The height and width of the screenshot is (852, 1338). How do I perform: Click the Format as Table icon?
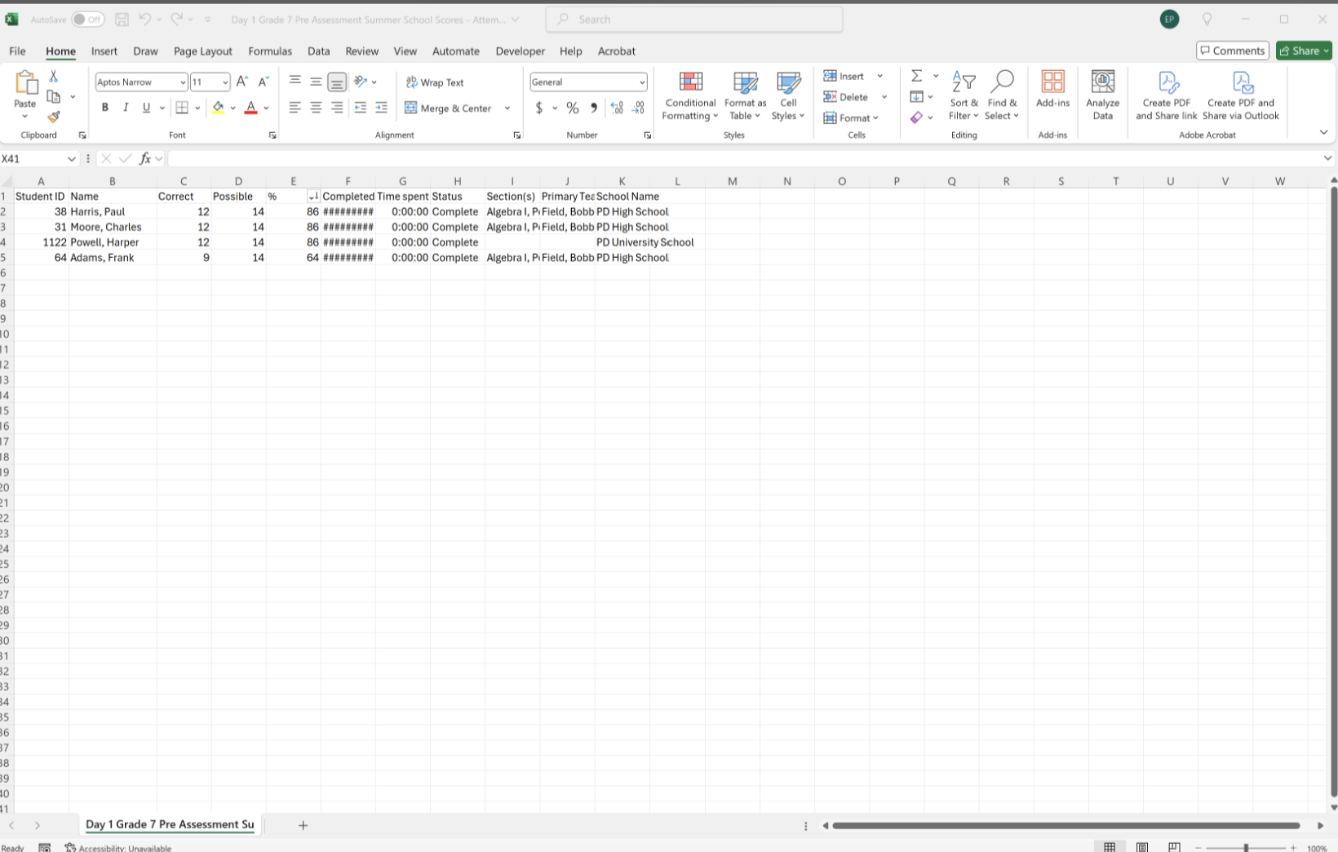tap(745, 95)
